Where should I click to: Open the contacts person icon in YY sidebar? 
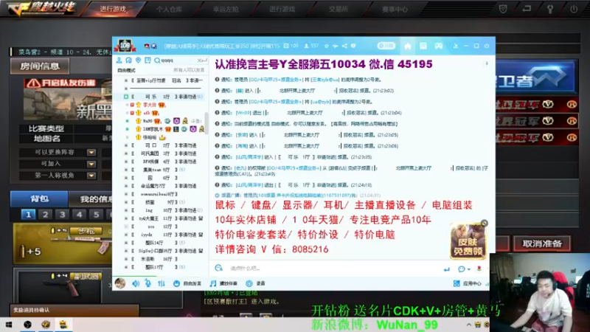pyautogui.click(x=119, y=60)
